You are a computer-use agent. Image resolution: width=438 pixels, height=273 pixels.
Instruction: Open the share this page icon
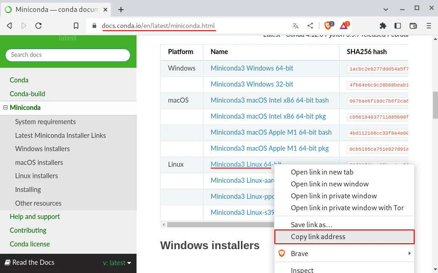[311, 26]
